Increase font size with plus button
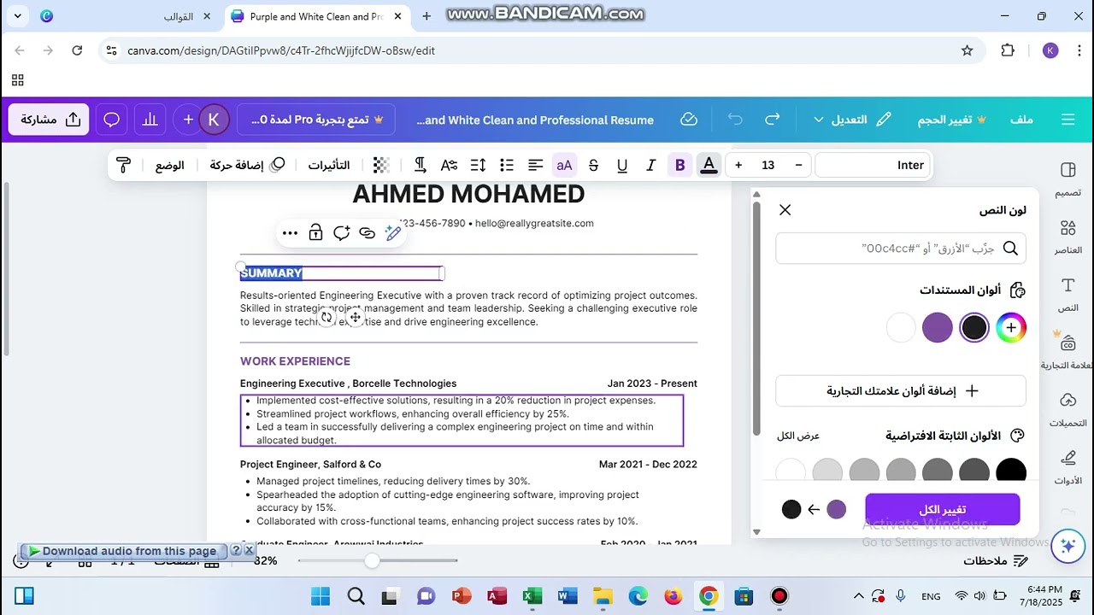This screenshot has width=1094, height=615. (738, 165)
